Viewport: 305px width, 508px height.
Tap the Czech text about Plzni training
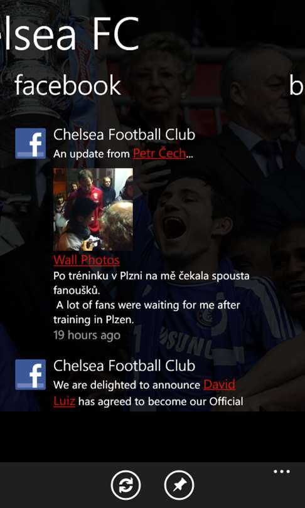point(151,283)
